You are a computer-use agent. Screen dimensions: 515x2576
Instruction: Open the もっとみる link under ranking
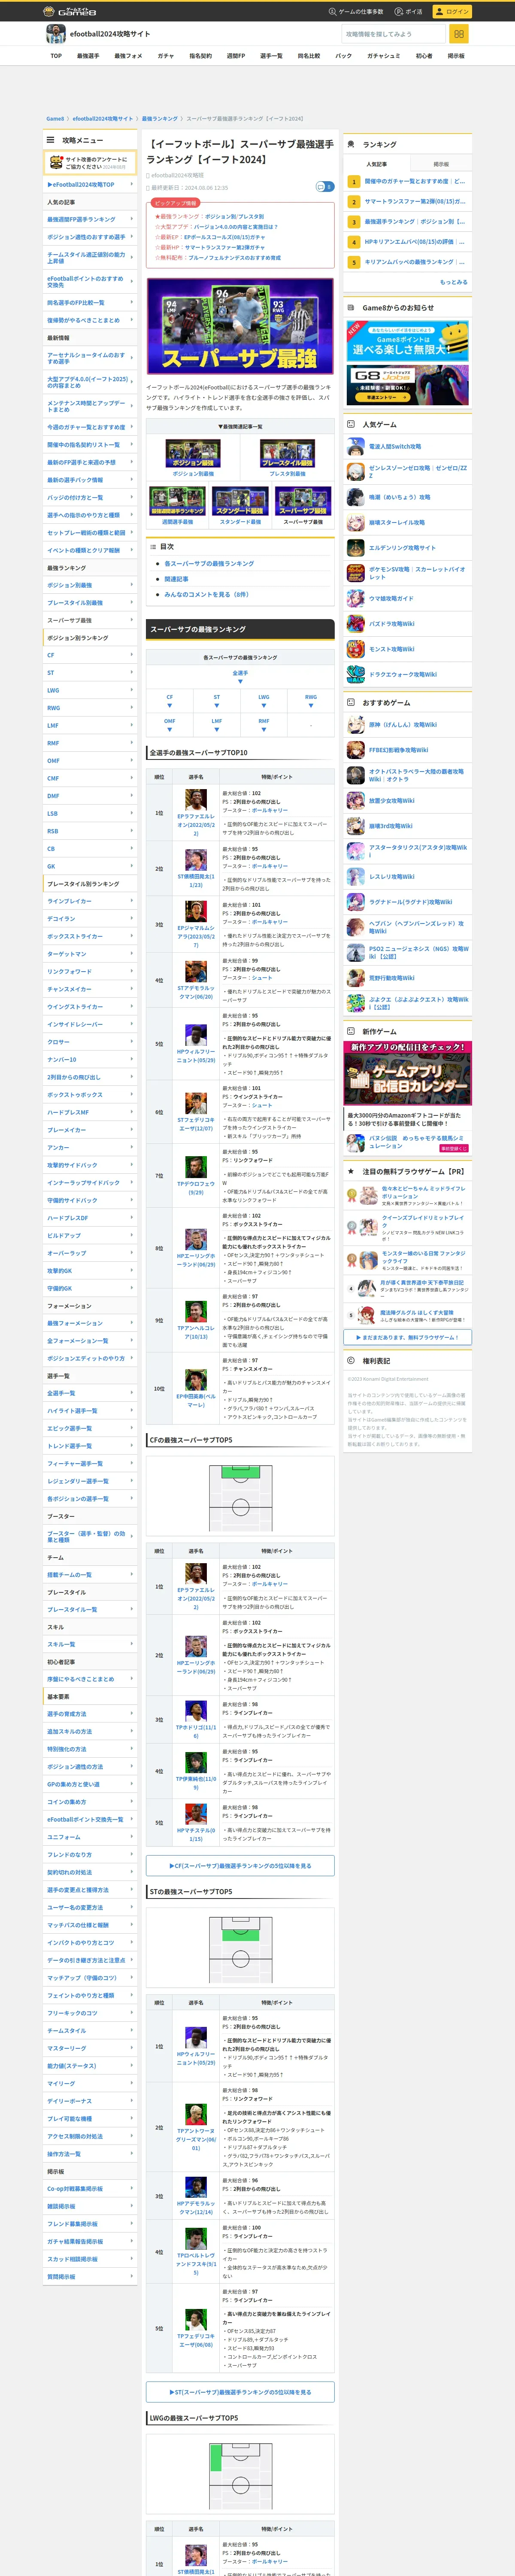(x=453, y=282)
